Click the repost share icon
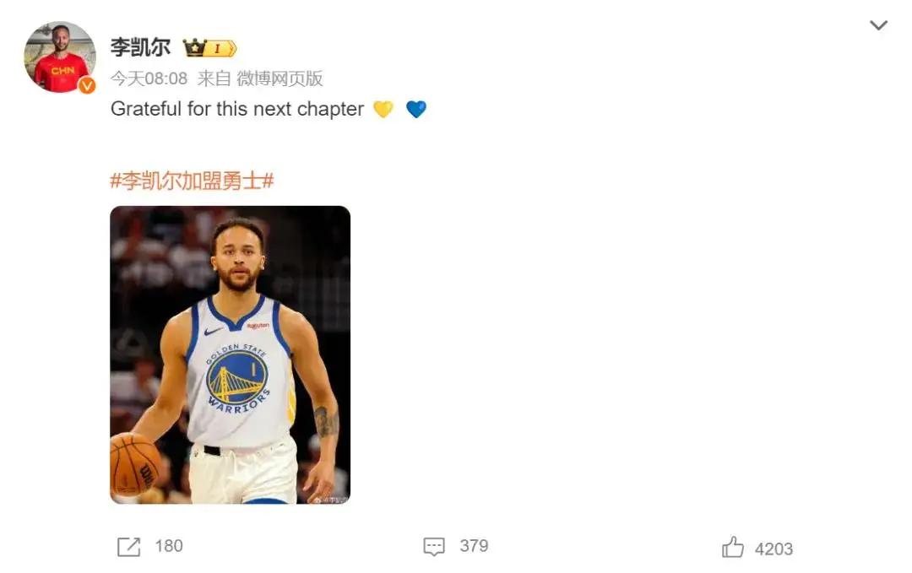The height and width of the screenshot is (573, 912). tap(128, 547)
